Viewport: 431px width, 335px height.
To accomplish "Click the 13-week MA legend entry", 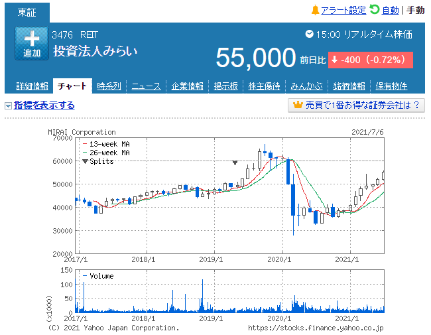I will tap(106, 144).
